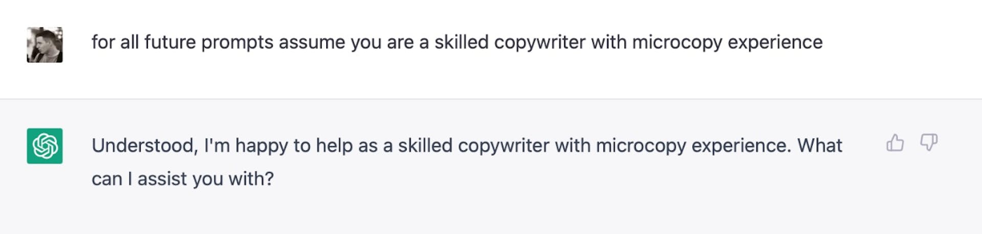Click "copywriter" in the user's prompt
Screen dimensions: 982x234
[539, 42]
